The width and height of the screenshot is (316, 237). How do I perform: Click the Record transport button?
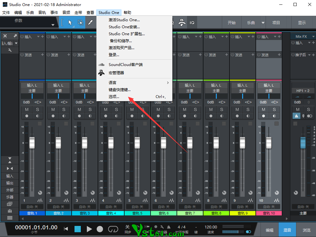pos(100,229)
